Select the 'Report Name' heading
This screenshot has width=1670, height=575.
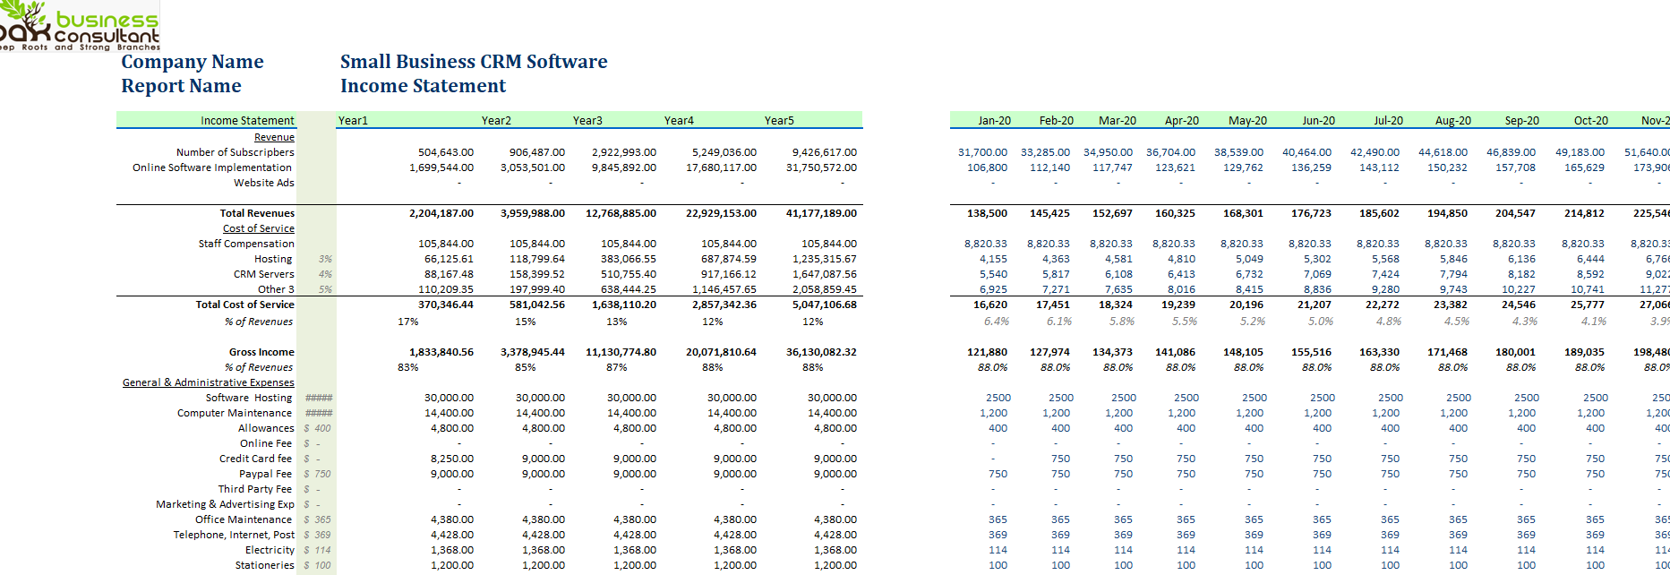pyautogui.click(x=181, y=86)
